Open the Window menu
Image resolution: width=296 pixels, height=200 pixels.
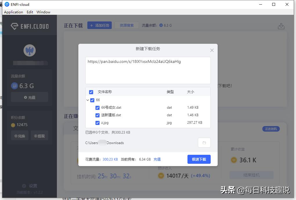coord(43,12)
